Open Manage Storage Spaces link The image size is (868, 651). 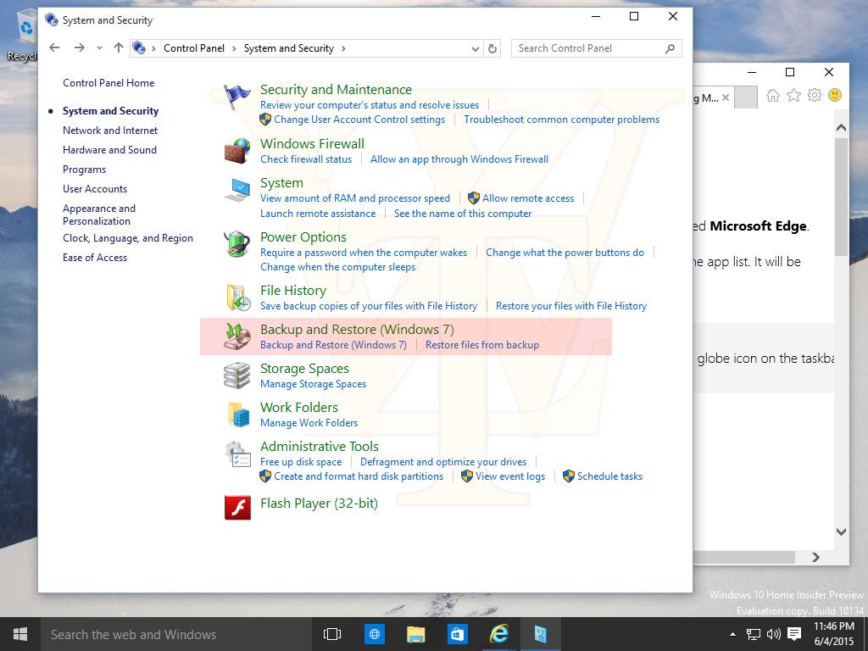click(x=314, y=384)
